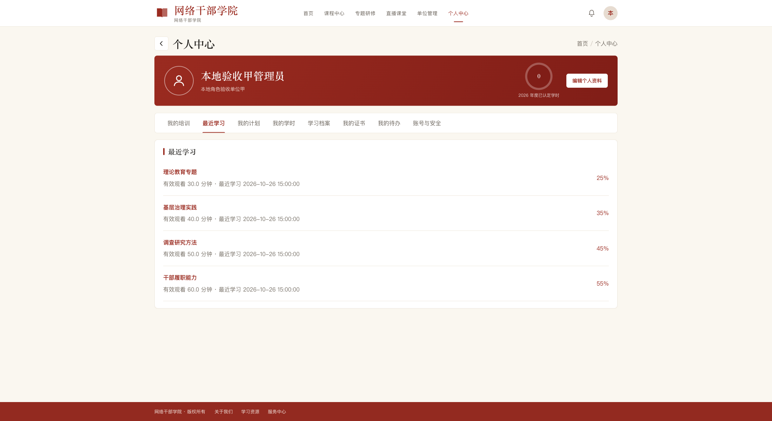Click 关于我们 in the footer
The width and height of the screenshot is (772, 421).
pos(224,412)
